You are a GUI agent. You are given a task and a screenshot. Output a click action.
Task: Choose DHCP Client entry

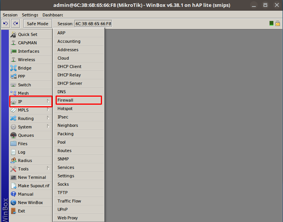click(79, 66)
